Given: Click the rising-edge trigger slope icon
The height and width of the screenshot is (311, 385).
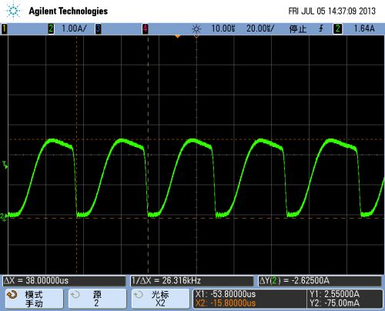Looking at the screenshot, I should (x=321, y=28).
